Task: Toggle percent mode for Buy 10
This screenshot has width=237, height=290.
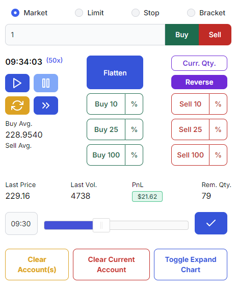Action: [134, 104]
